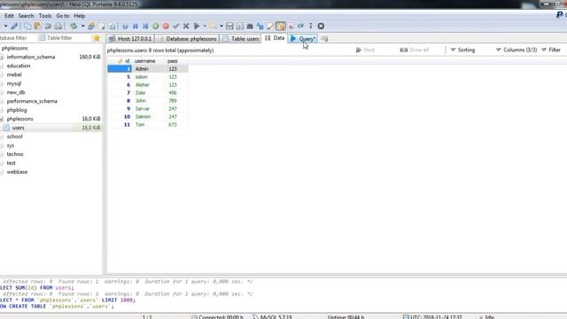Run the query with the play icon

(197, 26)
